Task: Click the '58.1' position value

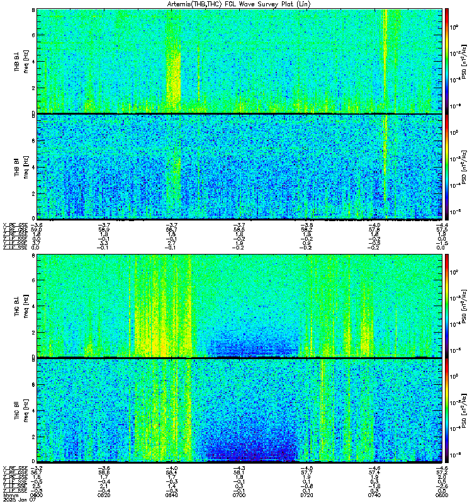Action: (239, 472)
